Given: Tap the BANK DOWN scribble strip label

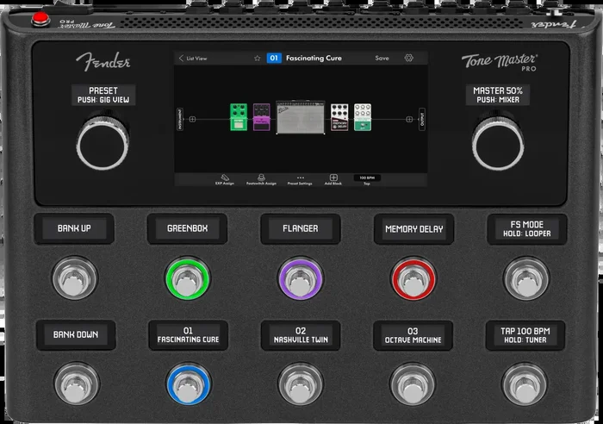Looking at the screenshot, I should [76, 334].
